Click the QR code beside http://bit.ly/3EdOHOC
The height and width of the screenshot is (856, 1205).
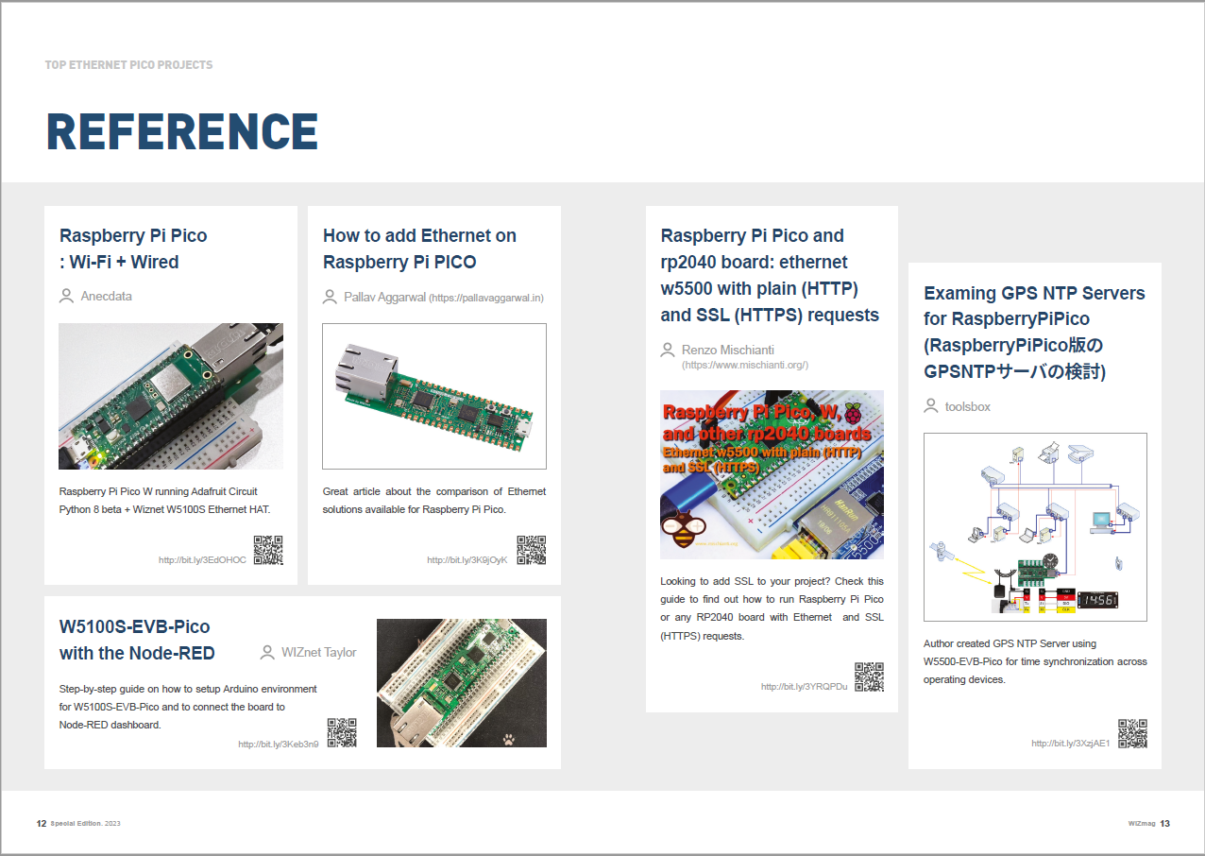pos(268,550)
